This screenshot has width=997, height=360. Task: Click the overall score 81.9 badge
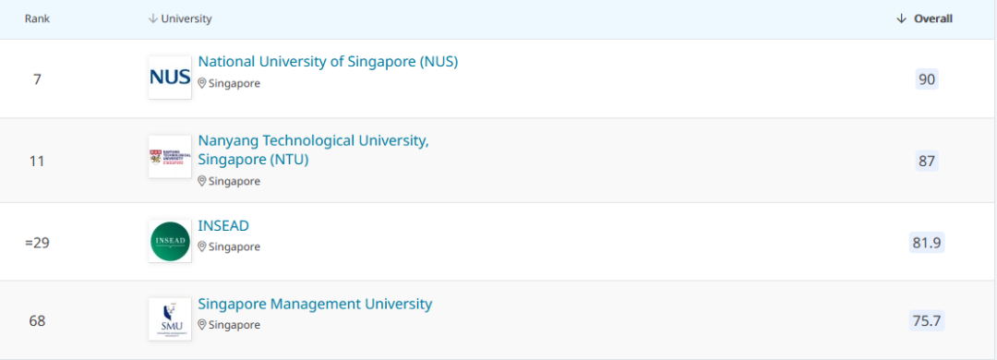(x=927, y=243)
